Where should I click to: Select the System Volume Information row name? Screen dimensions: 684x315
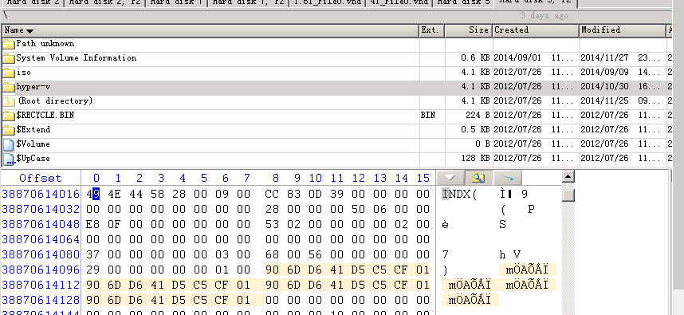77,58
